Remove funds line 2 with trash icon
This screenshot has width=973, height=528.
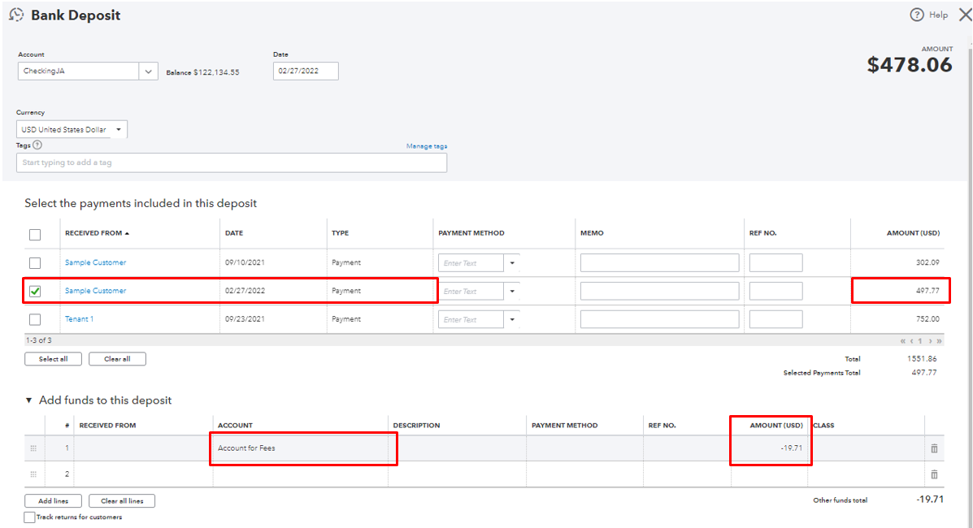(934, 474)
